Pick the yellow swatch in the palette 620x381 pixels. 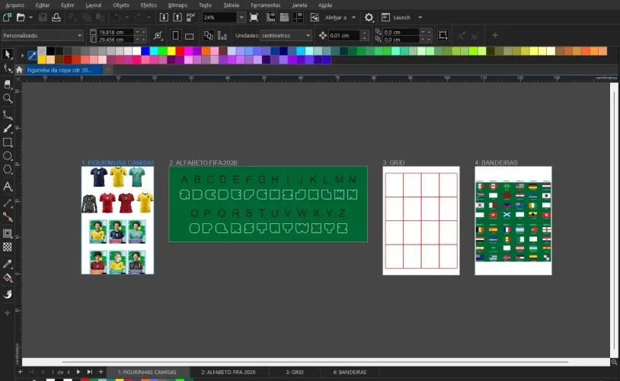click(x=171, y=51)
